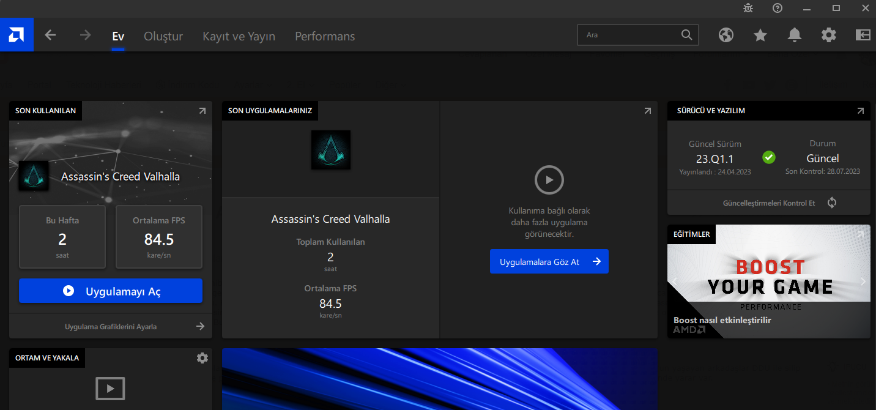The image size is (876, 410).
Task: Open Ortam ve Yakala settings gear
Action: [202, 358]
